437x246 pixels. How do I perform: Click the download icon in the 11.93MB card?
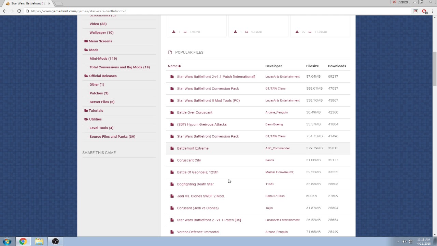pos(297,32)
